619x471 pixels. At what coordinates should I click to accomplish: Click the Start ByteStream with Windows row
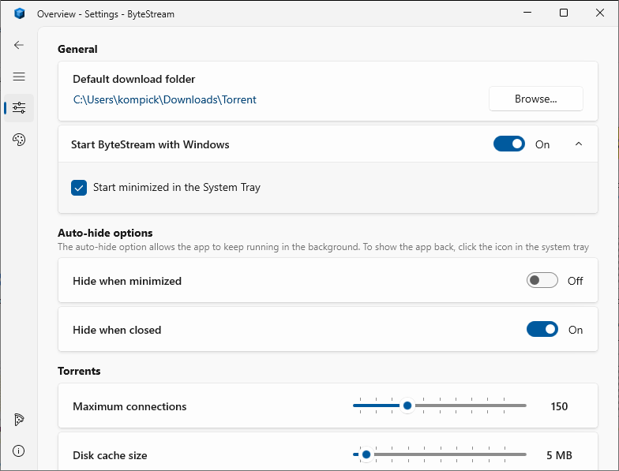click(x=328, y=144)
